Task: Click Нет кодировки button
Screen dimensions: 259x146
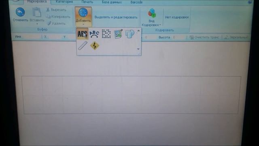Action: click(177, 17)
